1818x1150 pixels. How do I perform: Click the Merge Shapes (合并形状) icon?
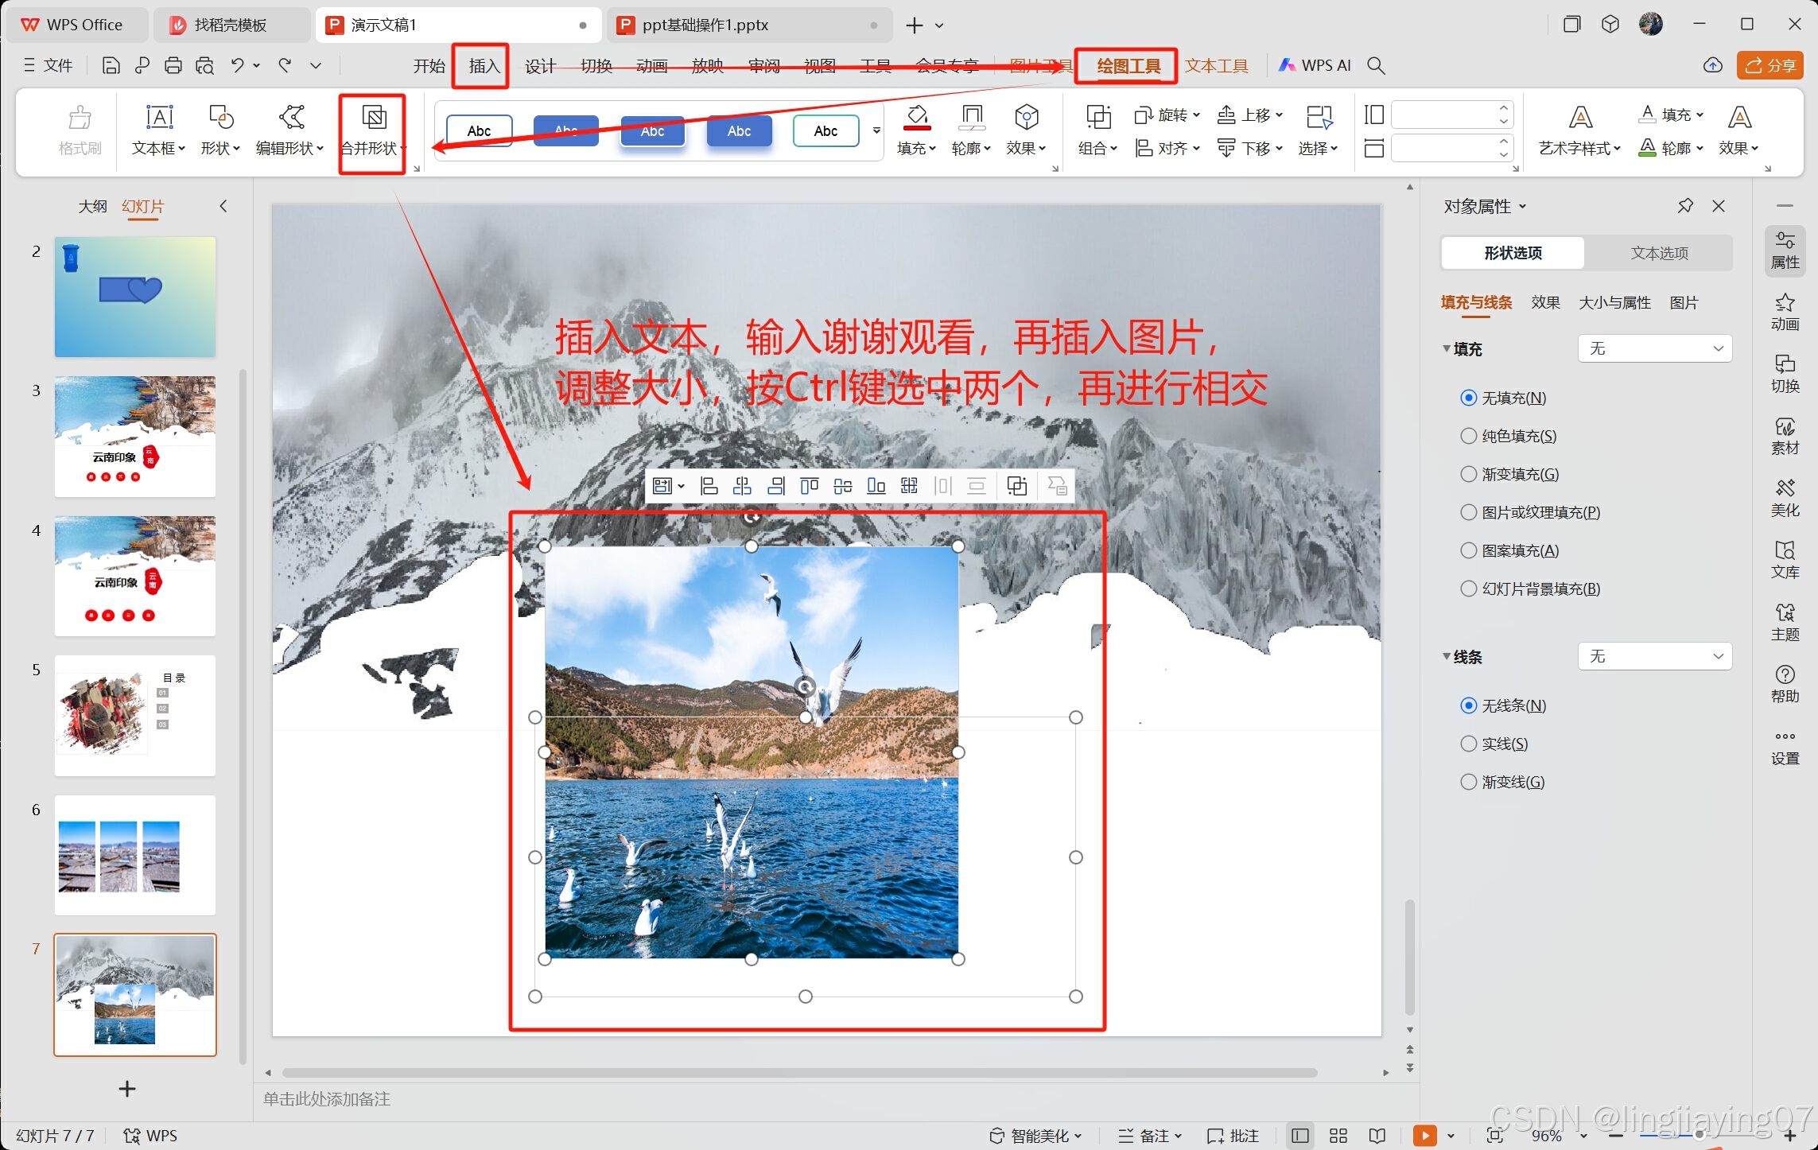(x=374, y=118)
